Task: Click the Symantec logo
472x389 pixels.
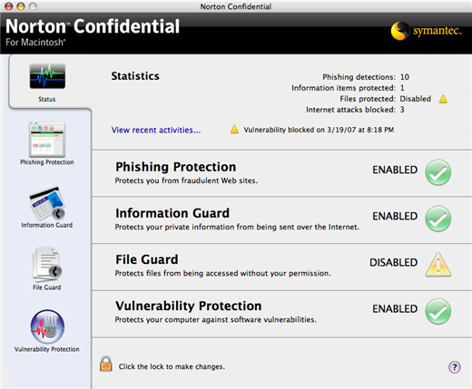Action: point(427,31)
